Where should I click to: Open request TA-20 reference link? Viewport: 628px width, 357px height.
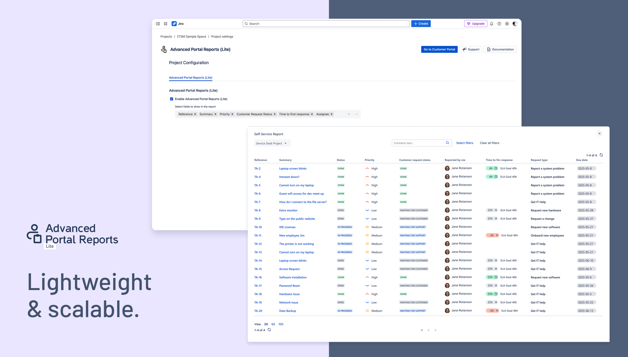[258, 311]
